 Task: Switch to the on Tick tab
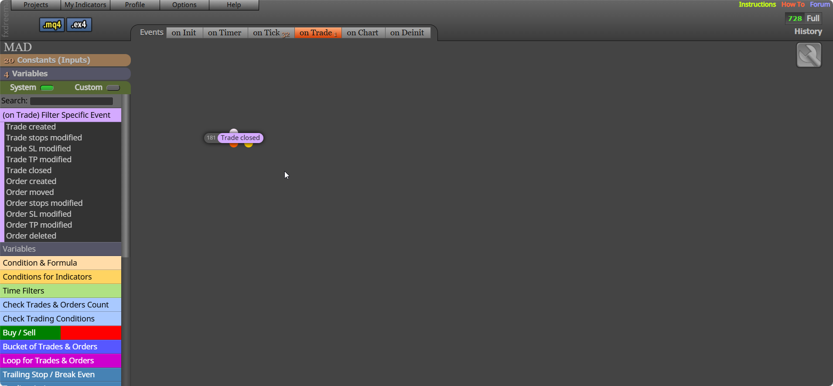271,33
